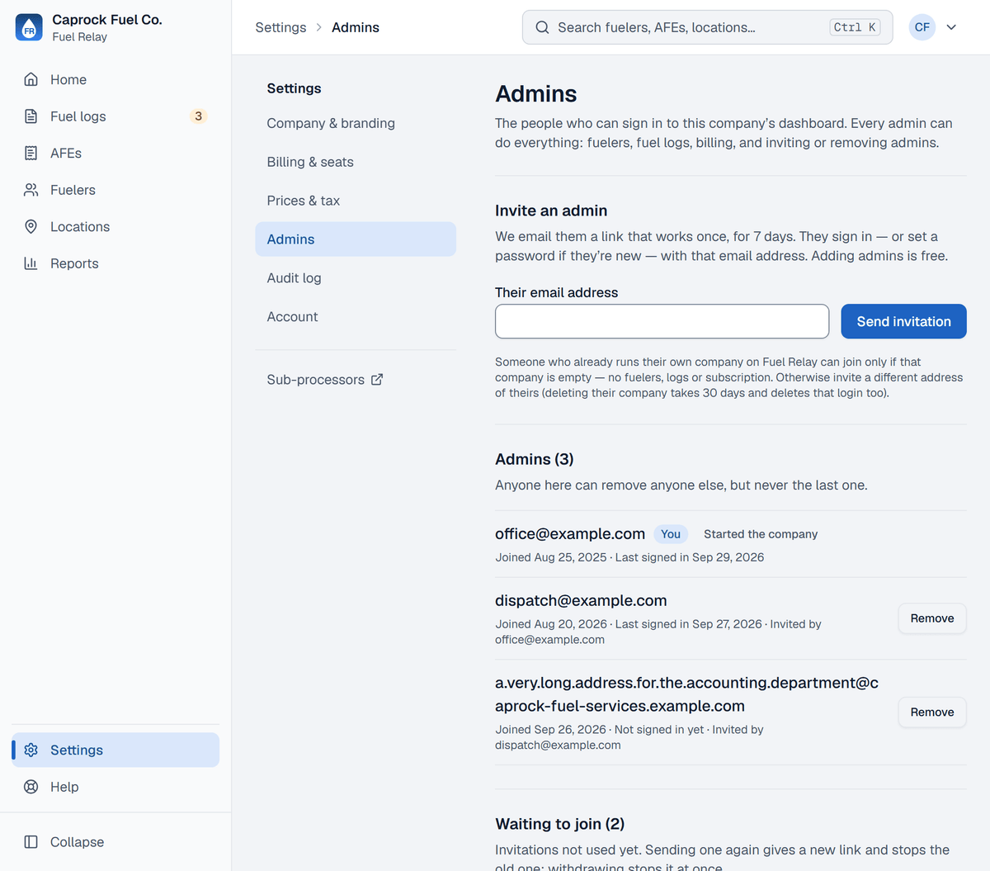Click the Settings breadcrumb link

coord(280,27)
